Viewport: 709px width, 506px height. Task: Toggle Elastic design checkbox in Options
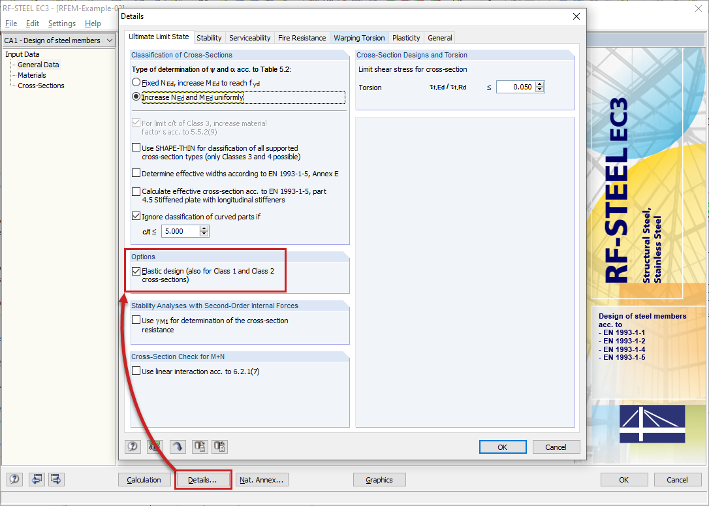(136, 272)
